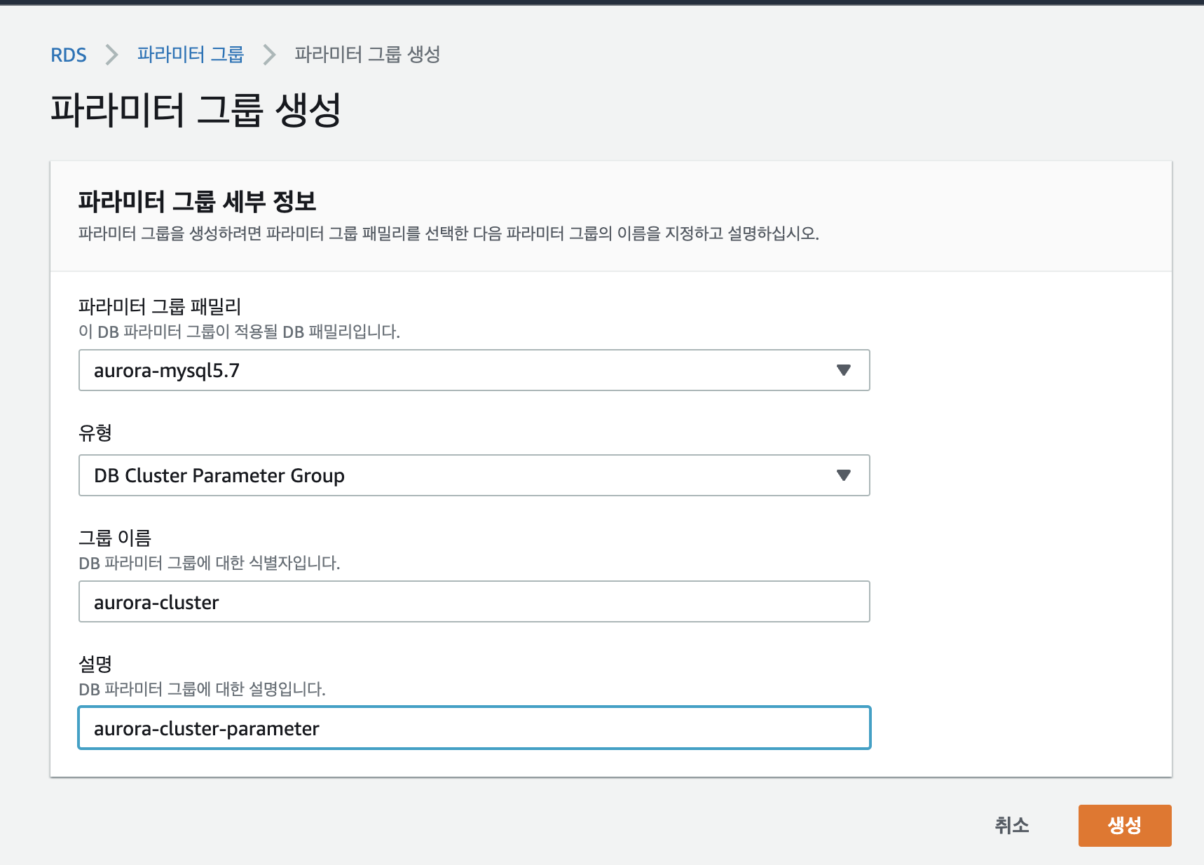The image size is (1204, 865).
Task: Focus the 설명 description input field
Action: [474, 728]
